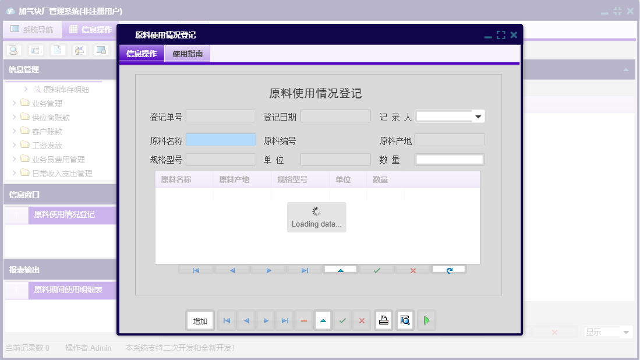This screenshot has height=360, width=640.
Task: Cancel edits with the red X icon
Action: [x=362, y=320]
